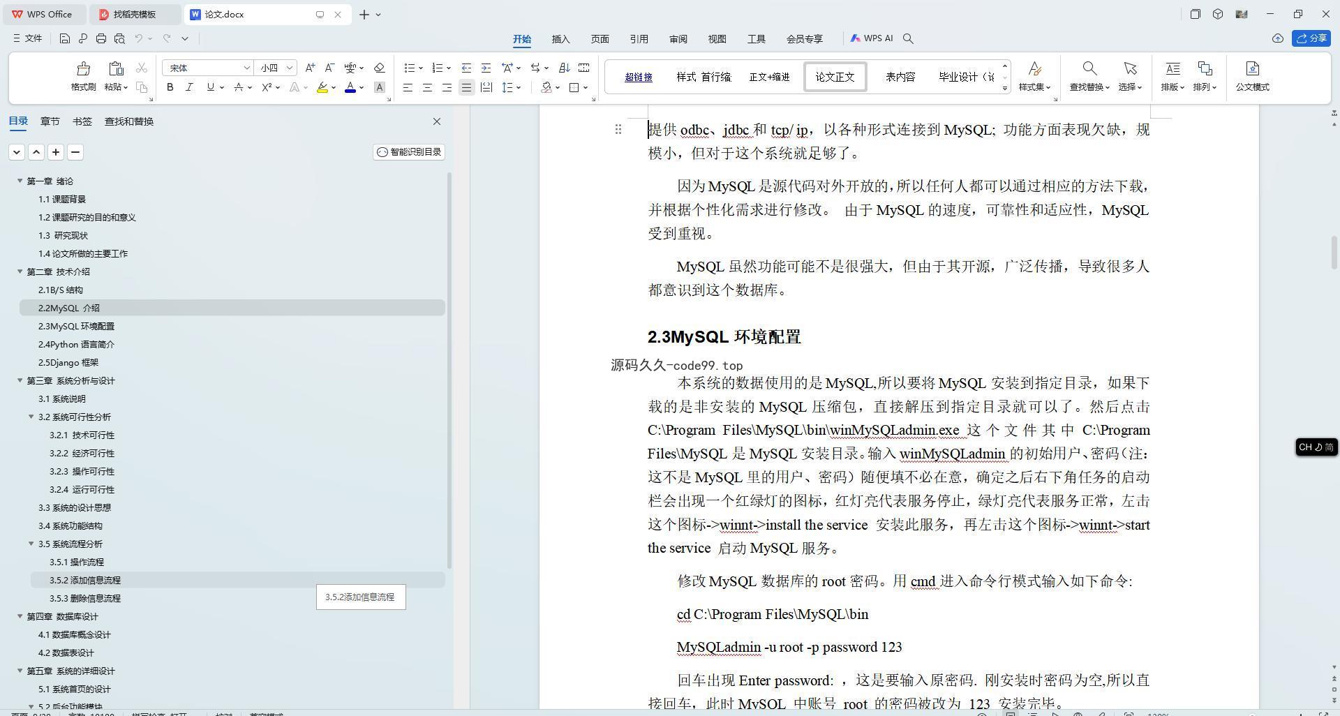Switch to 章节 tab in navigation pane
Screen dimensions: 1340x716
point(50,121)
